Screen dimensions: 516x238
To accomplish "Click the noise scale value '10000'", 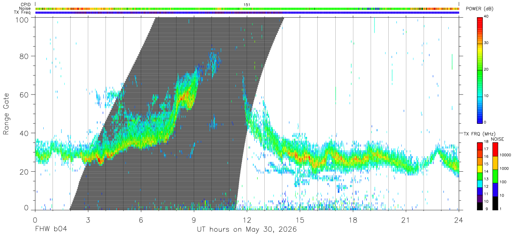I will 505,155.
